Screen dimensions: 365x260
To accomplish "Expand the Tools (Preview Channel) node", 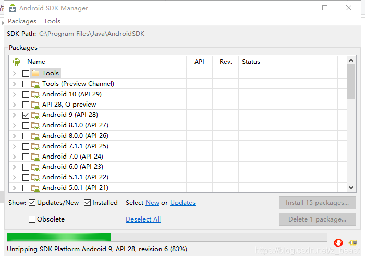I will (15, 84).
